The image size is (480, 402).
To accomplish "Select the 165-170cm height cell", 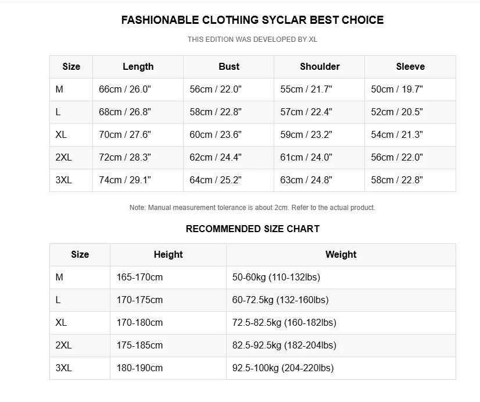I will click(168, 278).
